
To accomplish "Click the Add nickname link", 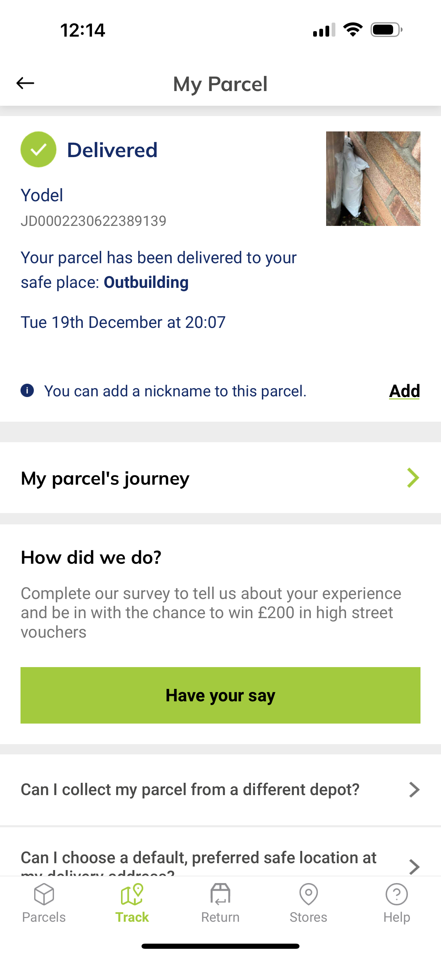I will [404, 391].
